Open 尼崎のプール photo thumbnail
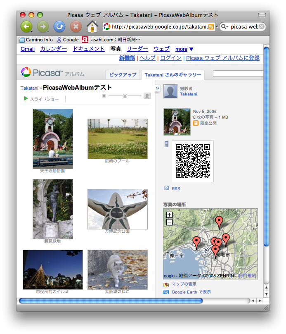This screenshot has width=286, height=334. pyautogui.click(x=118, y=139)
